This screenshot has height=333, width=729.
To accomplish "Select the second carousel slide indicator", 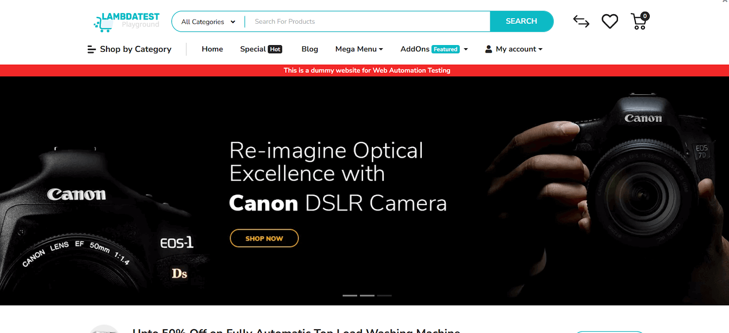I will pos(367,296).
